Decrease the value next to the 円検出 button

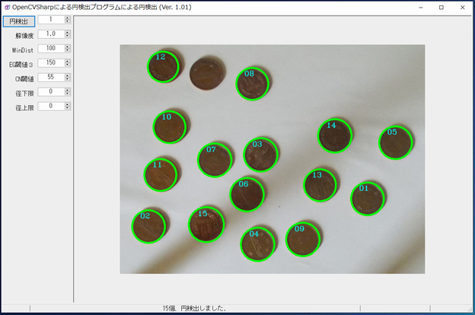67,21
